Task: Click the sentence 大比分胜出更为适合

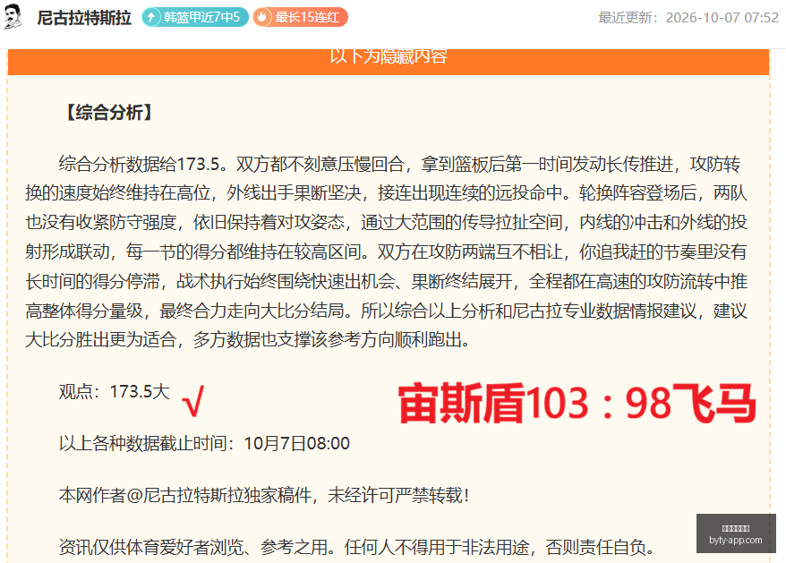Action: pyautogui.click(x=101, y=340)
